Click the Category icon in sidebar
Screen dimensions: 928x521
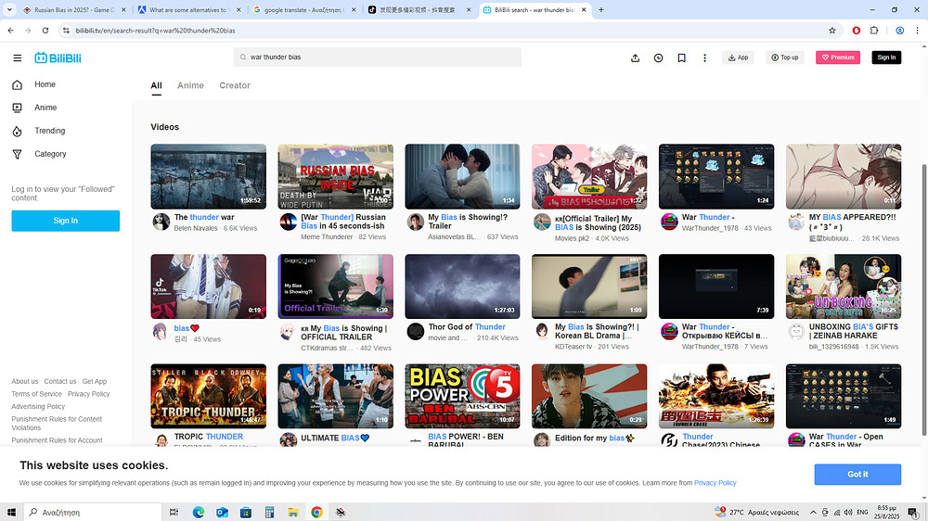coord(17,154)
